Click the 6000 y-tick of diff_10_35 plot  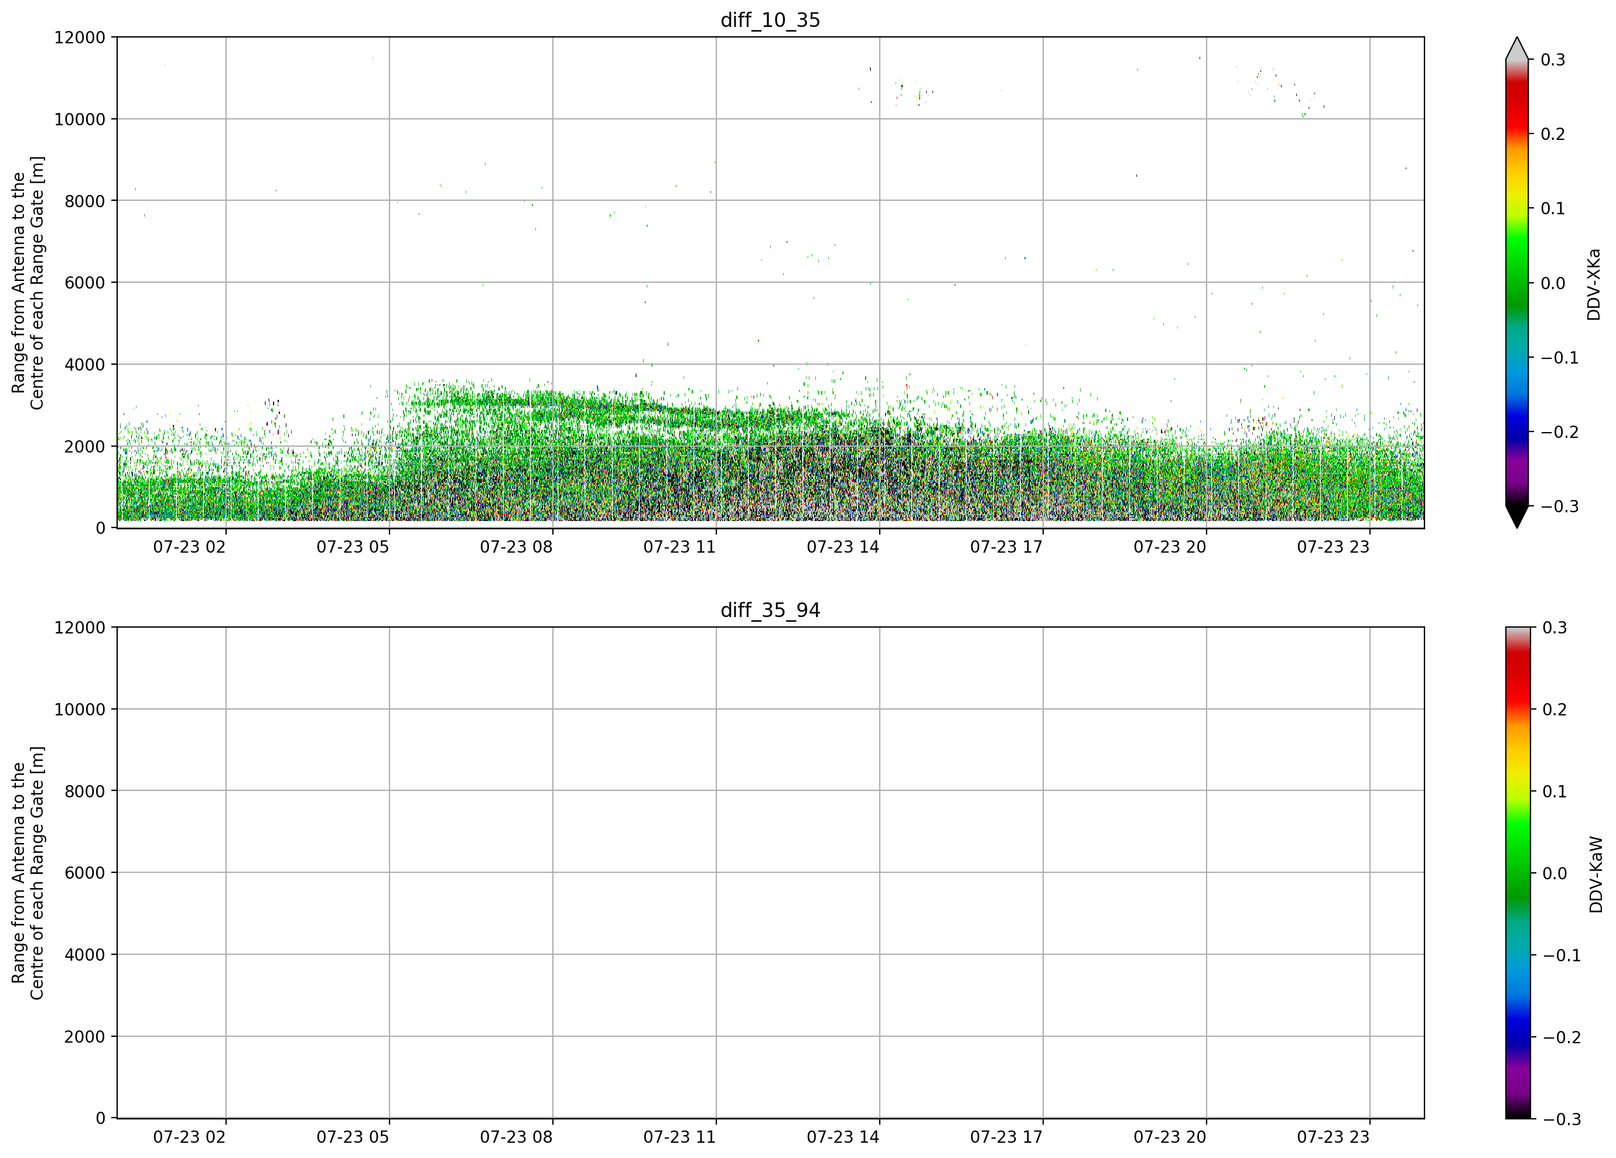coord(85,283)
